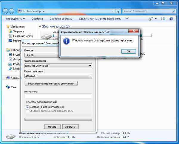Click the Видео library icon
Image resolution: width=179 pixels, height=144 pixels.
click(10, 55)
